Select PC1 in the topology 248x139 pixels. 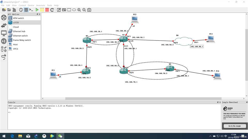[53, 75]
